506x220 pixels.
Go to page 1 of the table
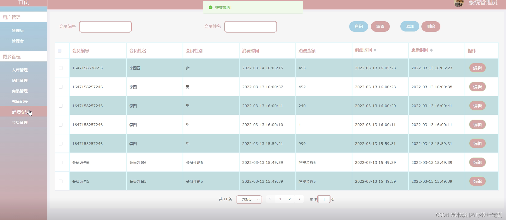click(x=280, y=199)
